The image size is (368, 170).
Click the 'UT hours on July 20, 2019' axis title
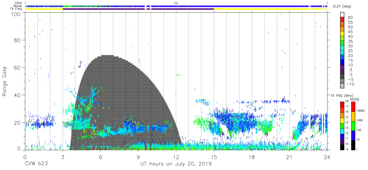(176, 164)
